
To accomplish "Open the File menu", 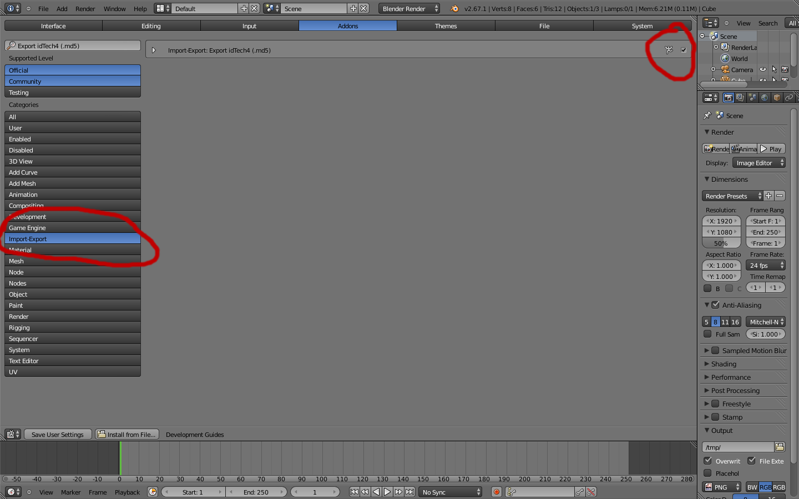I will (x=43, y=8).
